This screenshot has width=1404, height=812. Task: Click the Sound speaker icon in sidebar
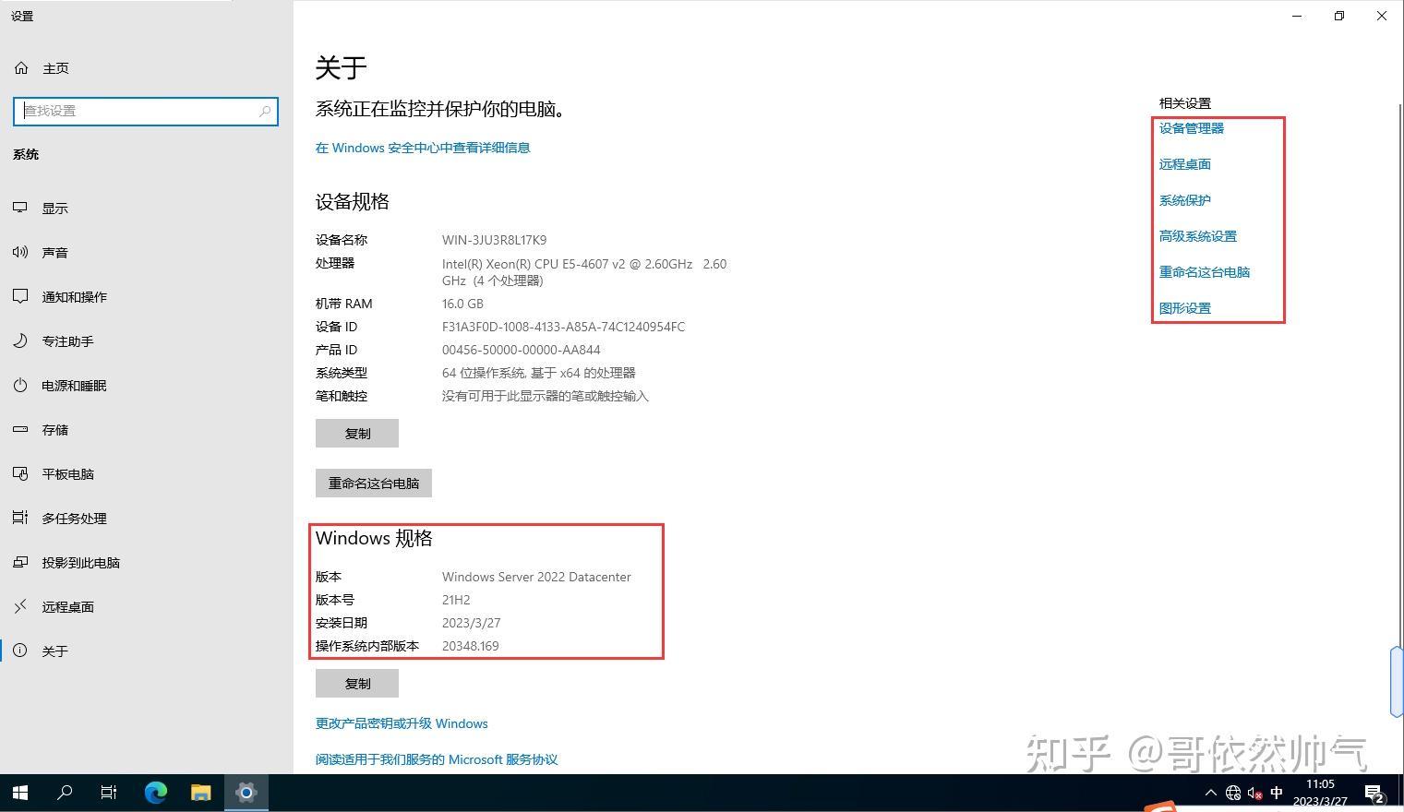tap(20, 253)
